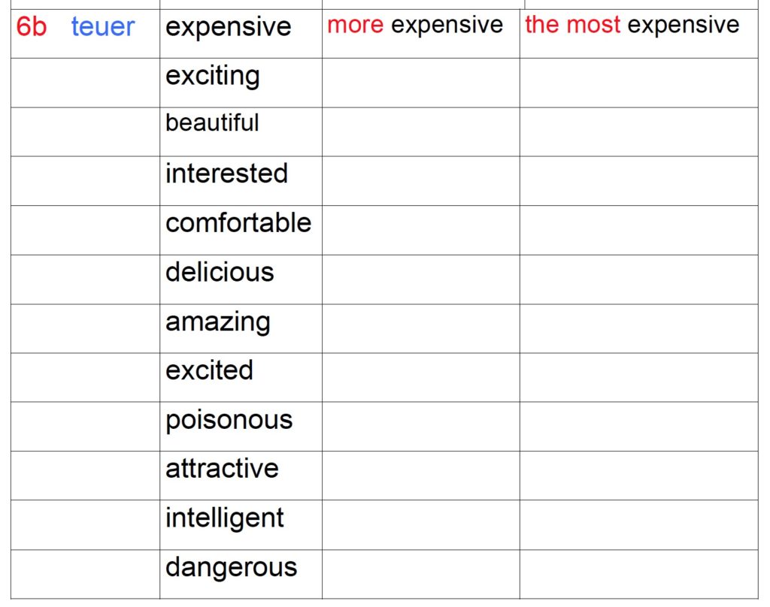
Task: Click the blue word 'teuer'
Action: click(x=102, y=26)
